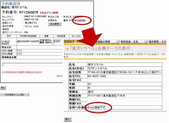This screenshot has height=123, width=169.
Task: Click the 50000 price change input field
Action: (58, 41)
